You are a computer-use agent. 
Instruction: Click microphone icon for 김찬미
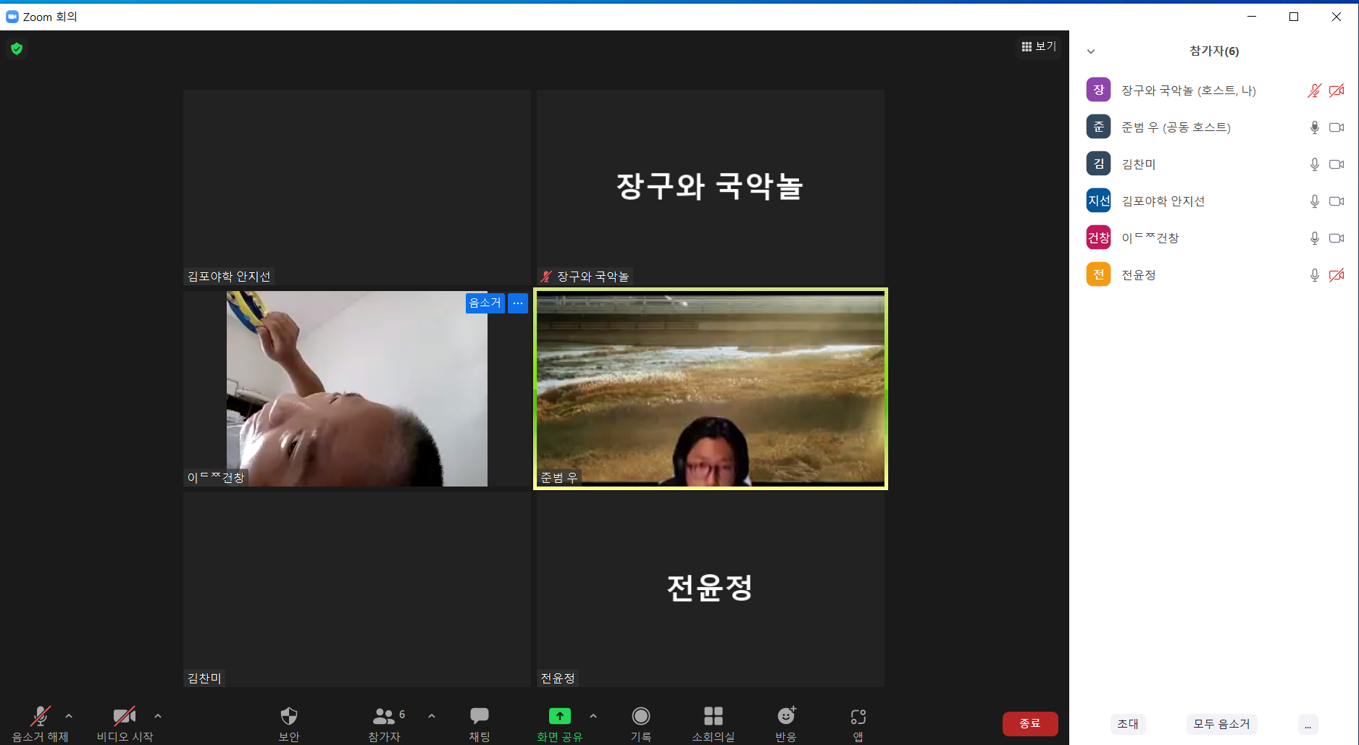[1314, 164]
